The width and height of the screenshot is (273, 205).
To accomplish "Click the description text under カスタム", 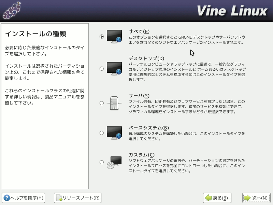I will click(x=187, y=166).
